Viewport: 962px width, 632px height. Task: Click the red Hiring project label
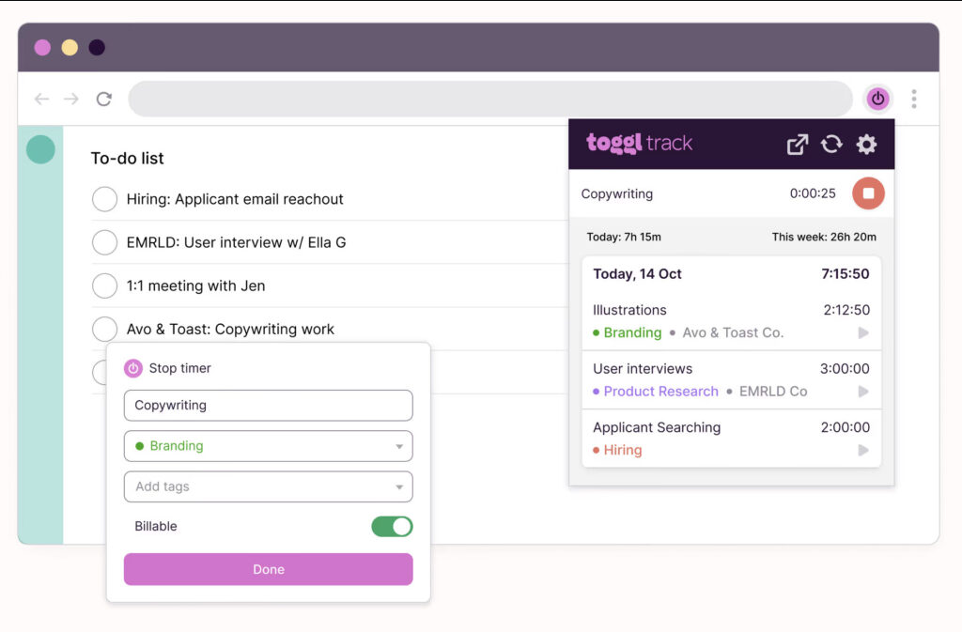(x=623, y=450)
